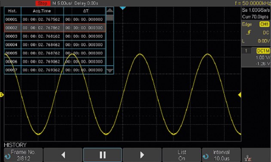Click the red Stop status indicator

[43, 3]
